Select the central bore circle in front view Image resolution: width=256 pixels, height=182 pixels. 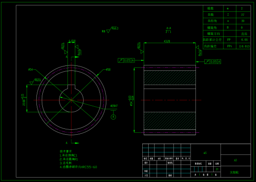(x=71, y=100)
